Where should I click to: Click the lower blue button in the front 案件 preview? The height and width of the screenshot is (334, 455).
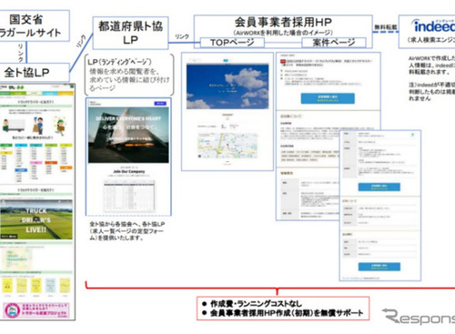coord(379,267)
